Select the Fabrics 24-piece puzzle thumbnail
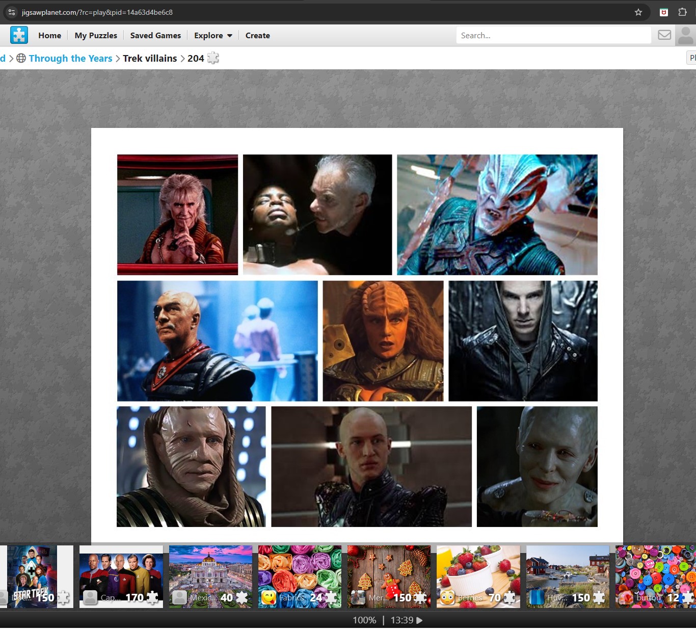The image size is (696, 631). point(300,576)
